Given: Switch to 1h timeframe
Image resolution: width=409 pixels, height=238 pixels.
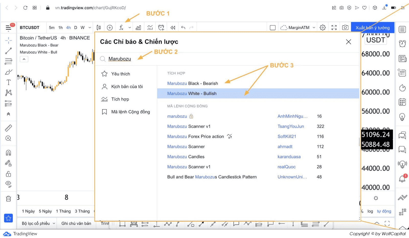Looking at the screenshot, I should [x=61, y=28].
